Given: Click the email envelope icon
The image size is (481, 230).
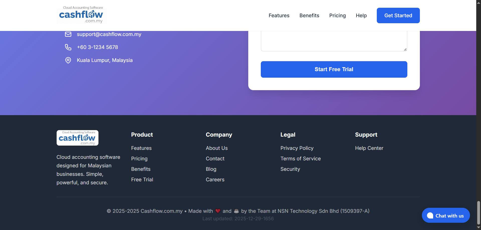Looking at the screenshot, I should (x=68, y=34).
